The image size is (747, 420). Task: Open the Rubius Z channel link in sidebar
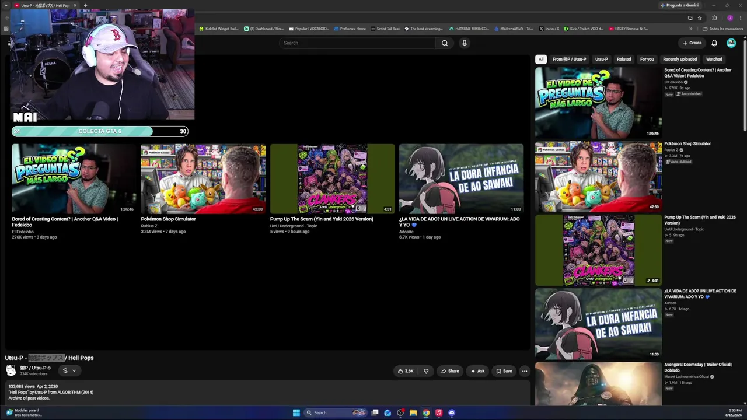coord(671,150)
